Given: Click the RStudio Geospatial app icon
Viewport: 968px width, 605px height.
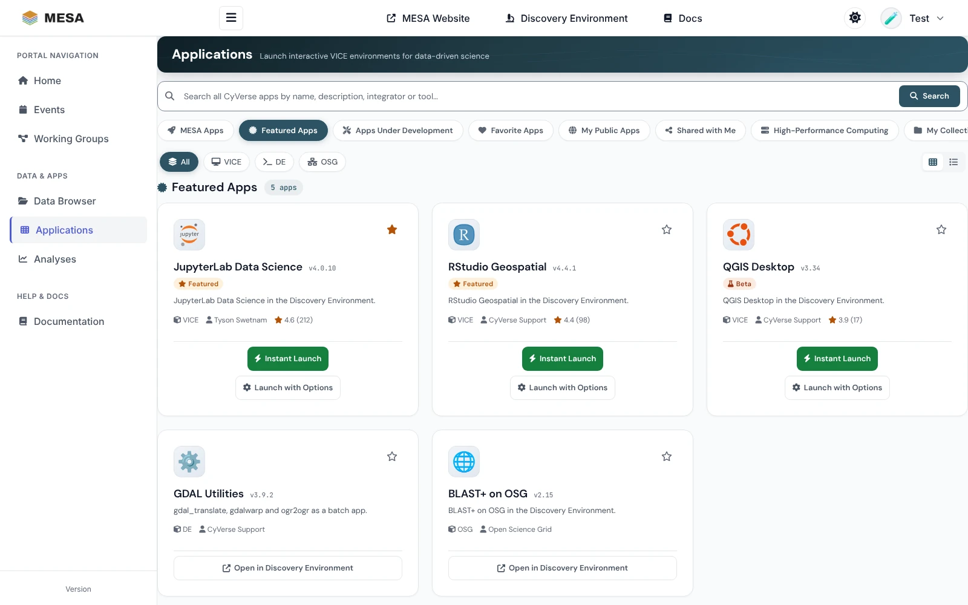Looking at the screenshot, I should 464,235.
